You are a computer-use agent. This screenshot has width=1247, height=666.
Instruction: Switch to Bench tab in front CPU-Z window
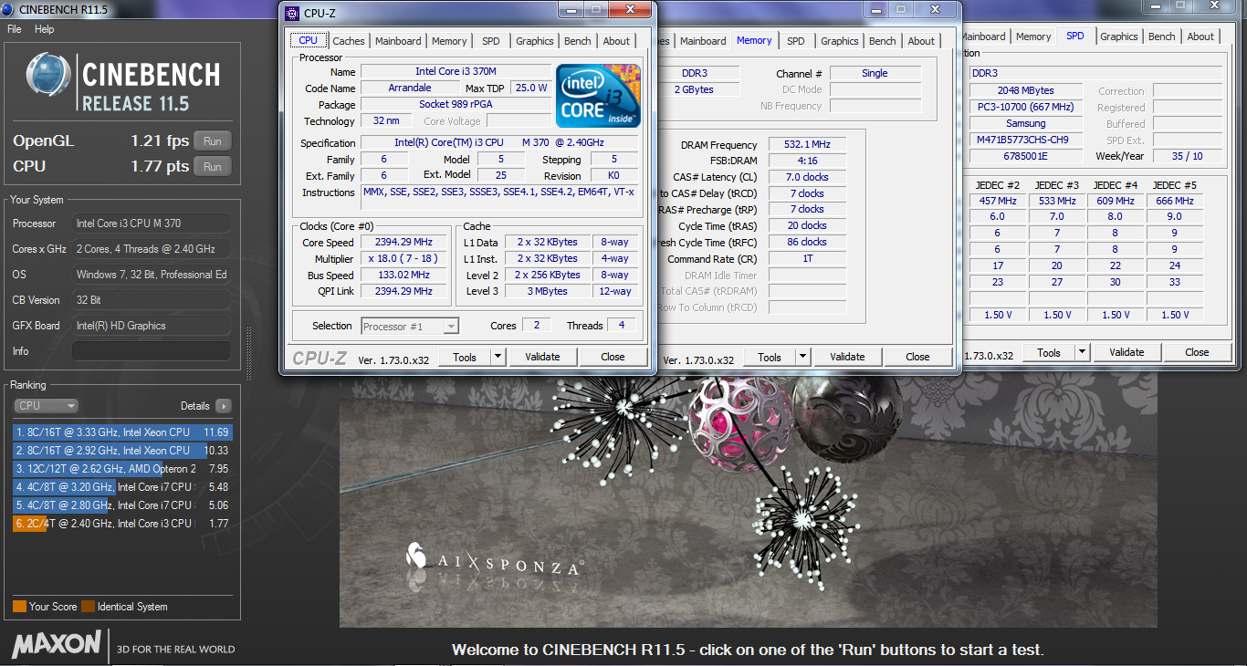tap(578, 41)
